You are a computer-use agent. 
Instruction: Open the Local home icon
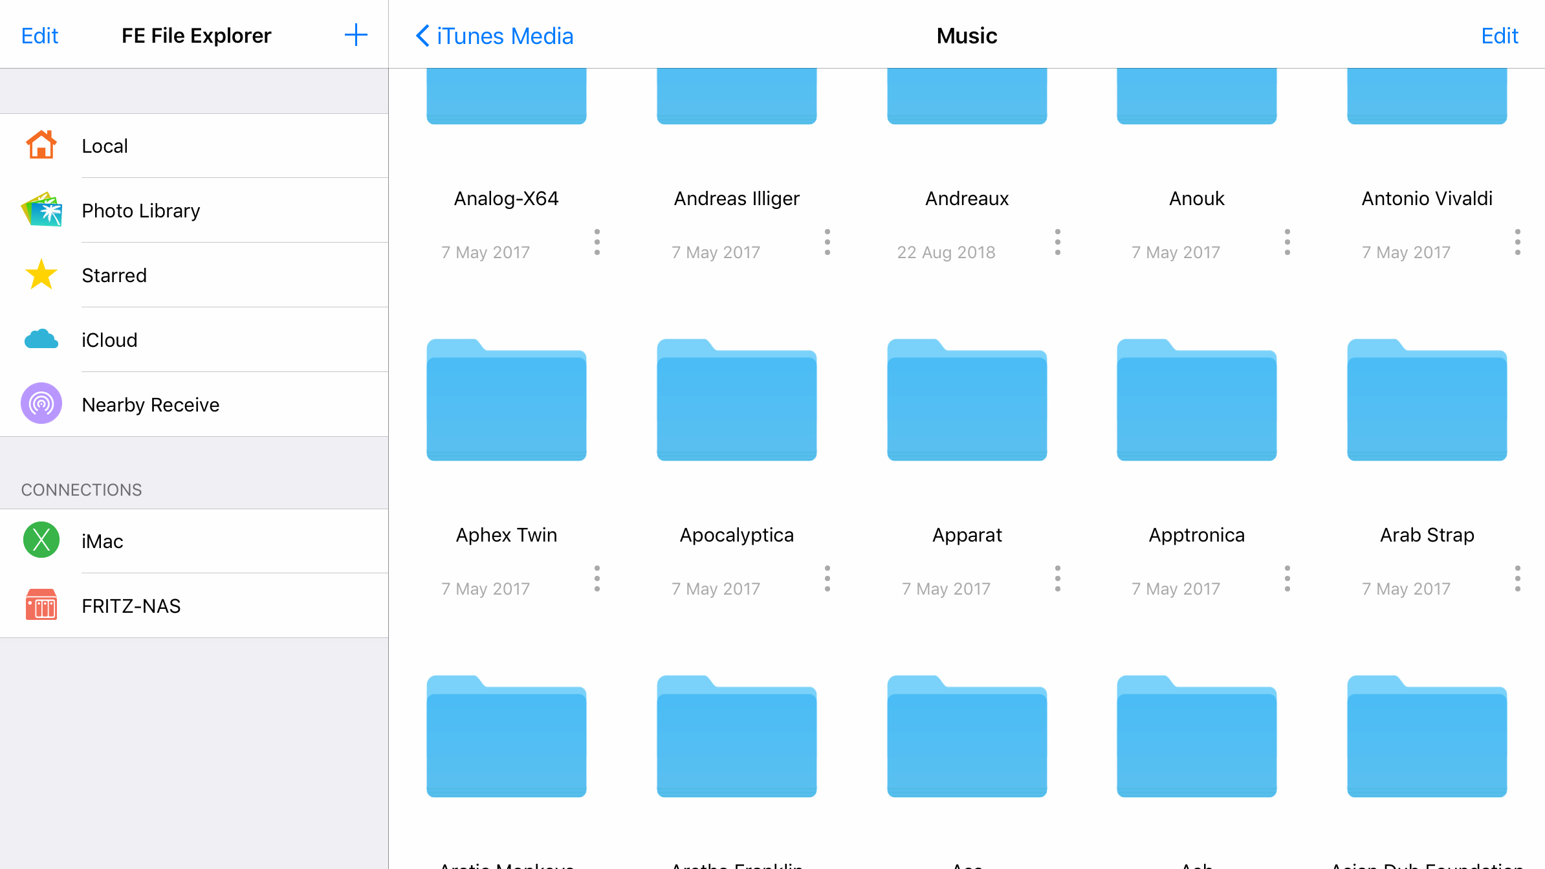[x=41, y=145]
